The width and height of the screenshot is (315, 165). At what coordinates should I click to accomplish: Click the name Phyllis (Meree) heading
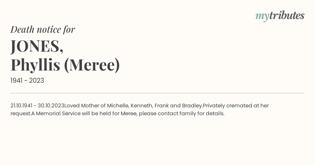(x=65, y=65)
